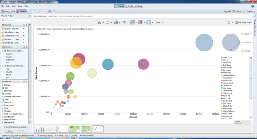Switch to Data view
The image size is (257, 139).
click(x=5, y=11)
